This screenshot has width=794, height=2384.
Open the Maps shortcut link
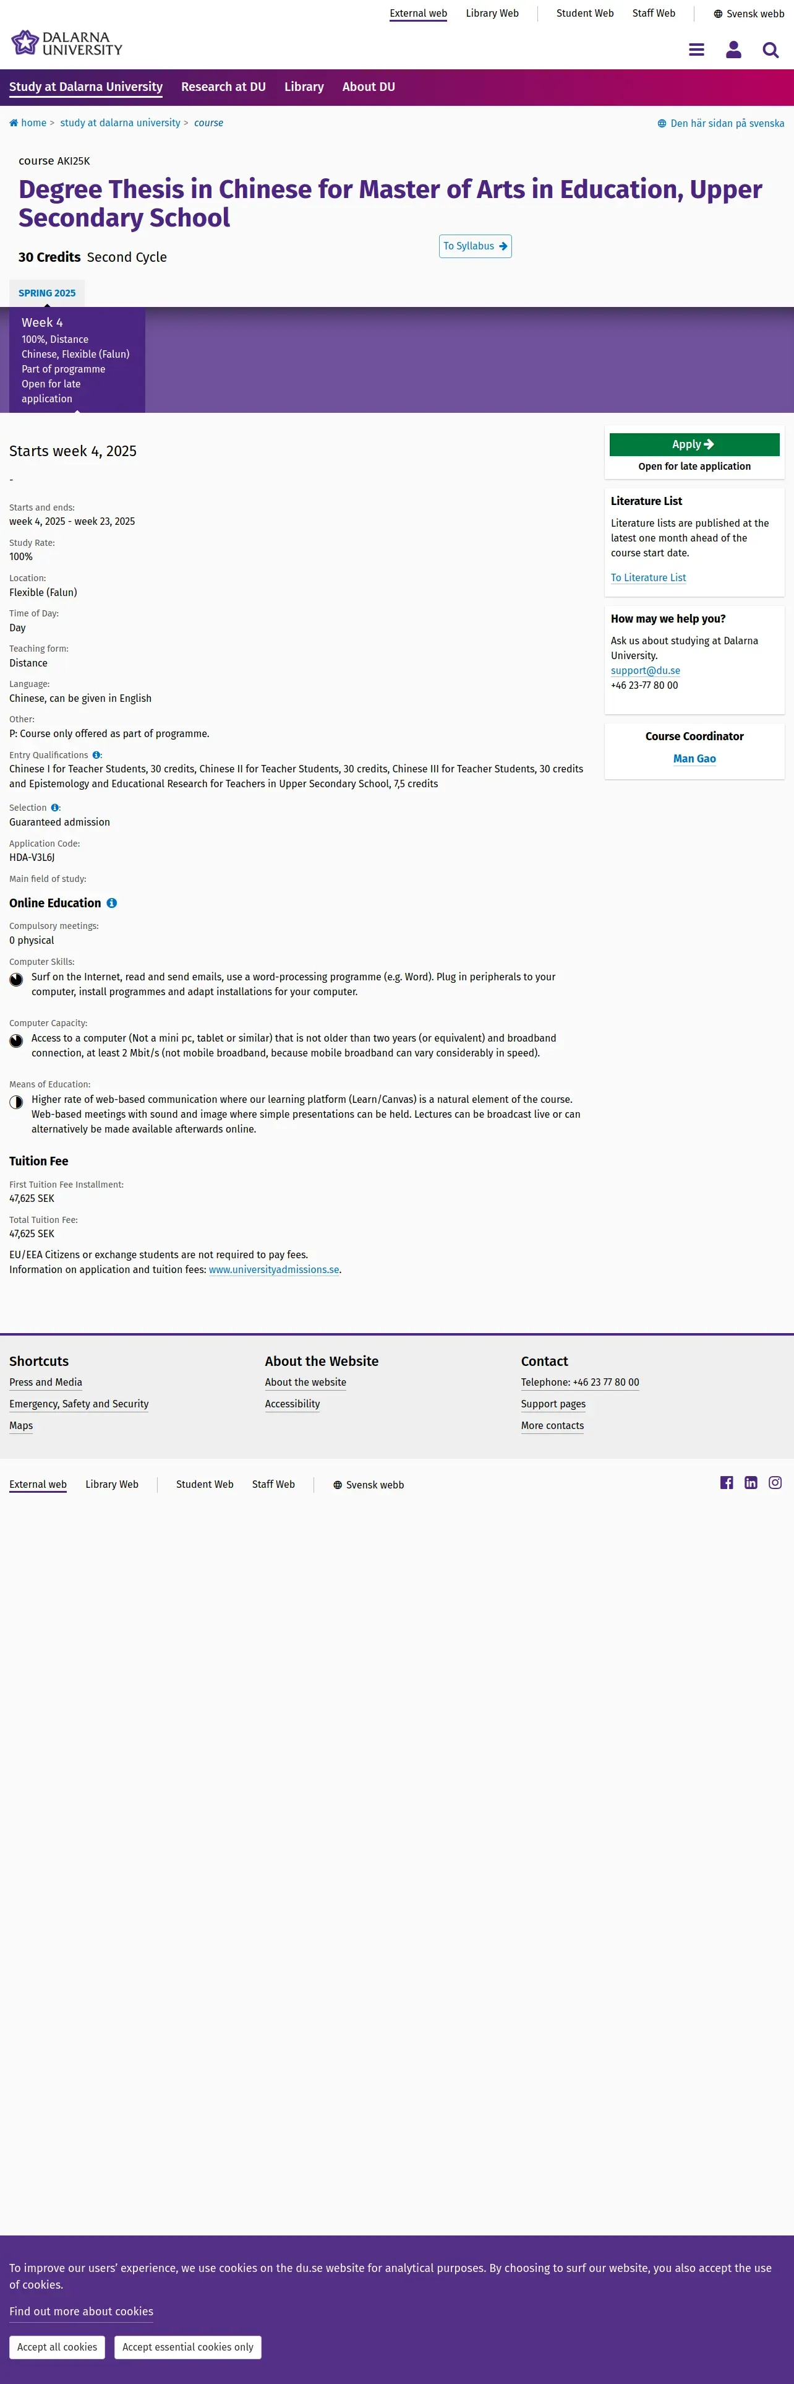(x=21, y=1426)
